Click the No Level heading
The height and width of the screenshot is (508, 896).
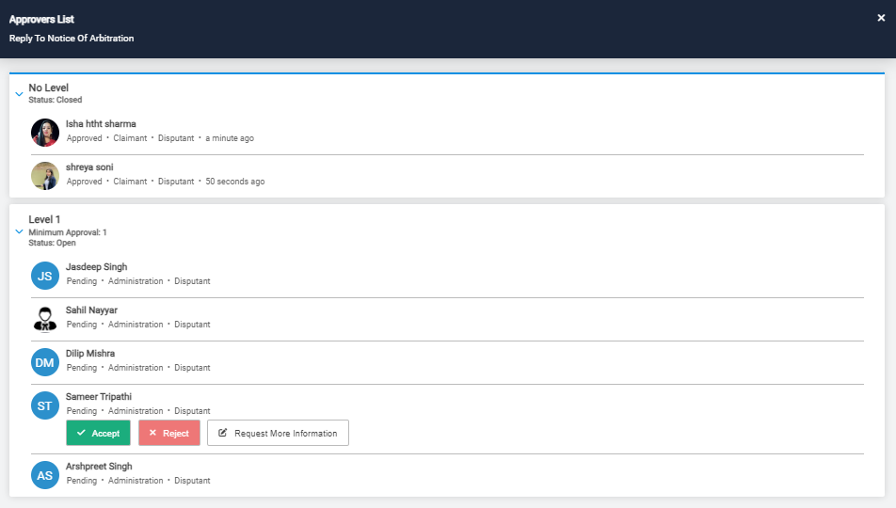click(x=49, y=87)
